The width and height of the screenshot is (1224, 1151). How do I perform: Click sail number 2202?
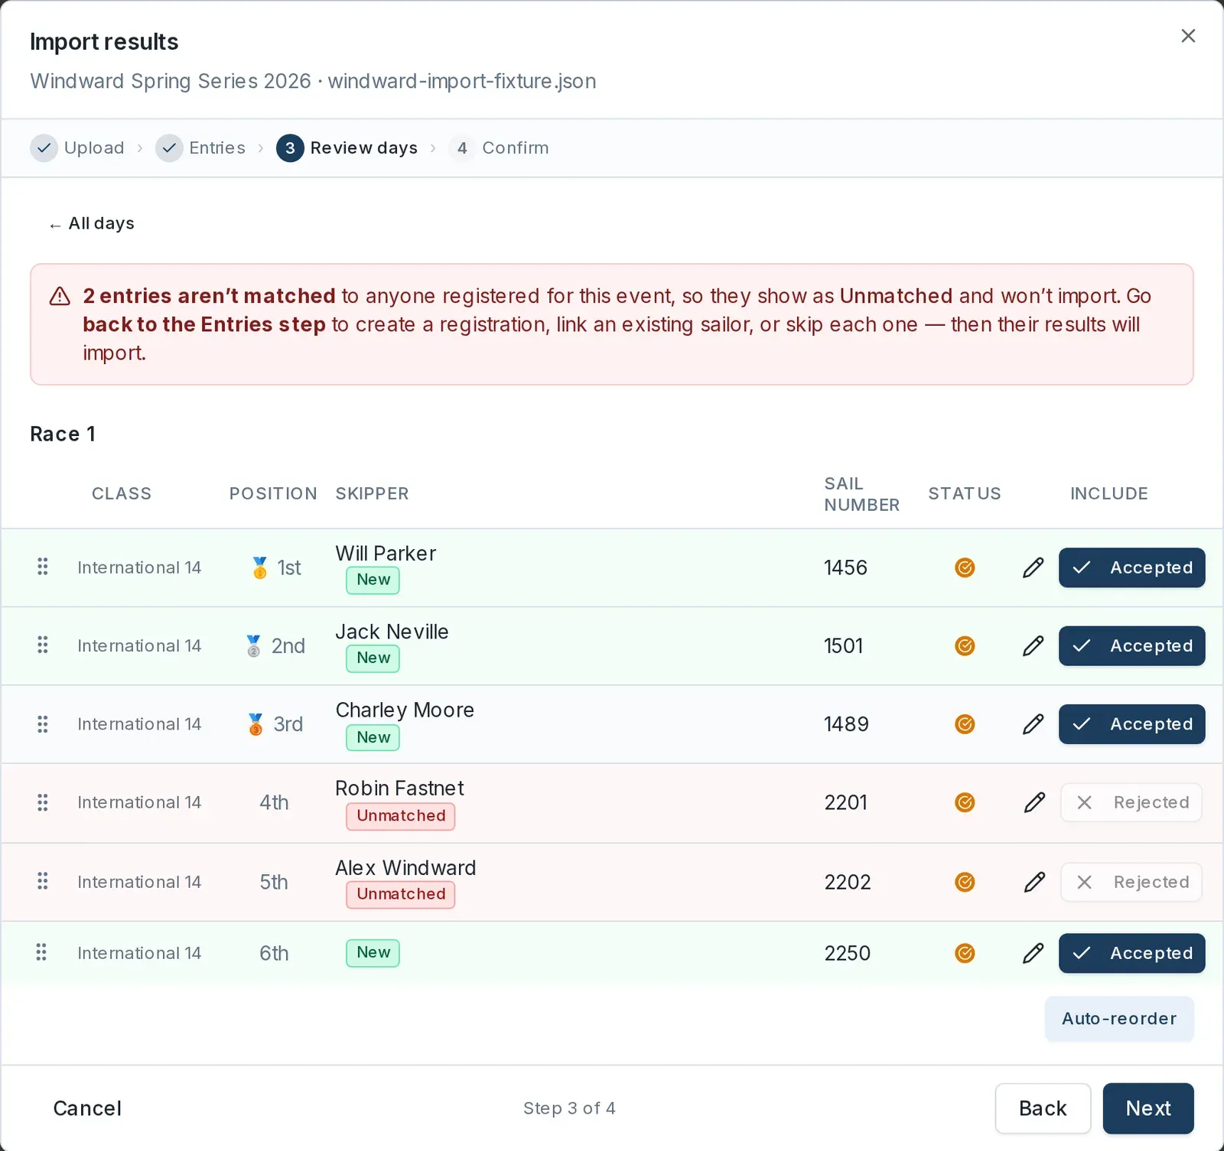(848, 882)
